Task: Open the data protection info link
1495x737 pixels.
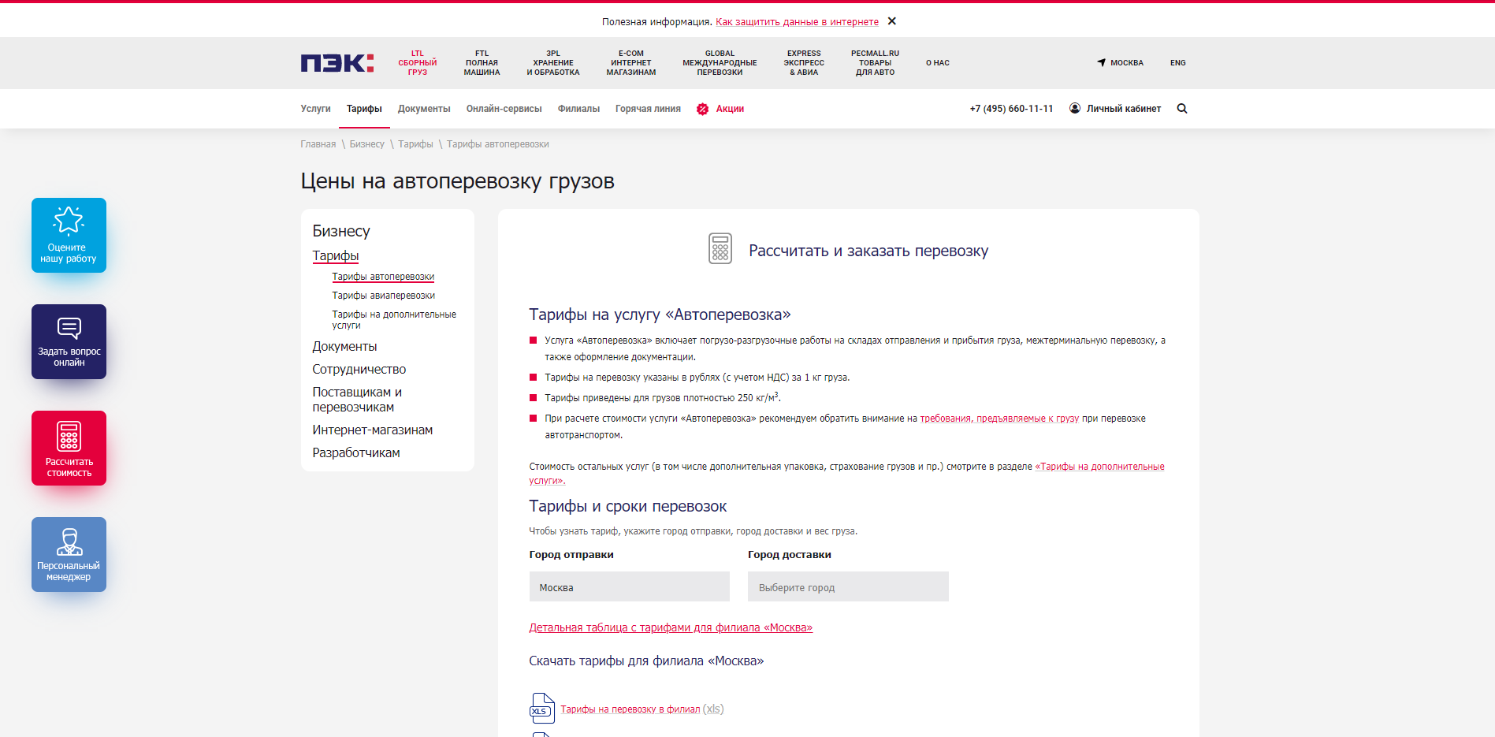Action: pyautogui.click(x=797, y=22)
